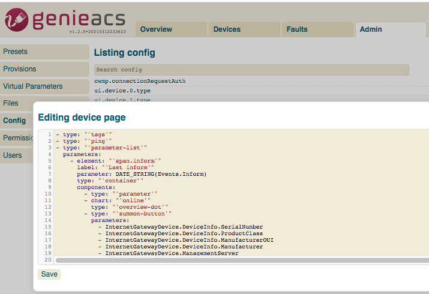Click the Search config field
This screenshot has height=294, width=429.
click(251, 70)
